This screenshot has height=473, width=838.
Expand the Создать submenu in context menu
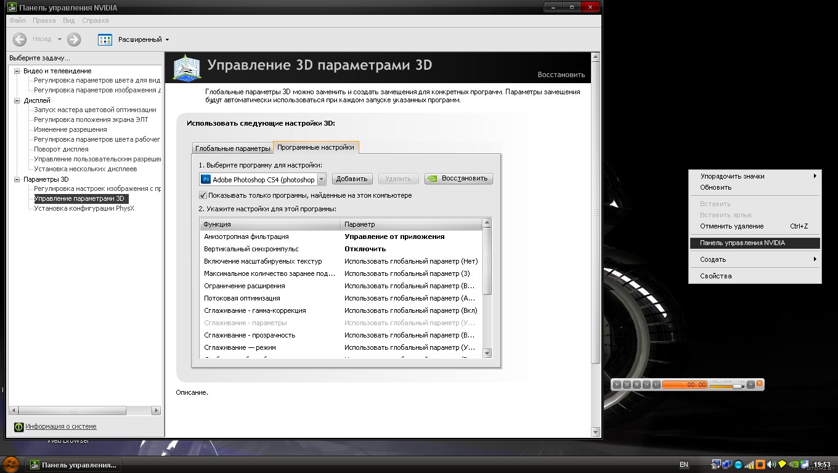tap(755, 259)
